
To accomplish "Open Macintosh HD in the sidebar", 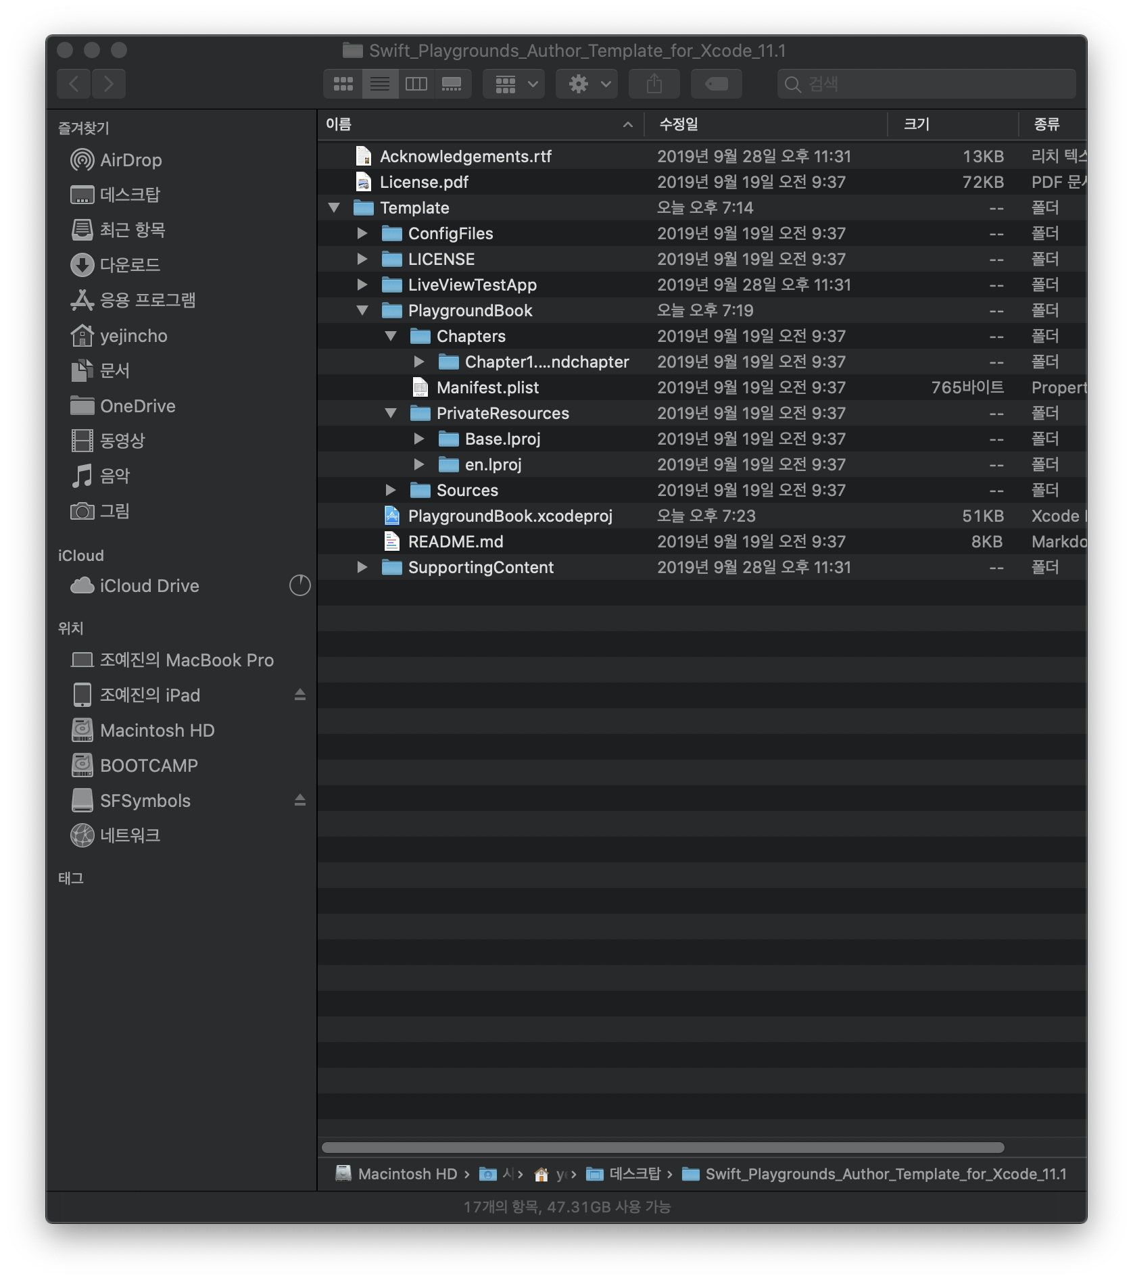I will pyautogui.click(x=181, y=731).
